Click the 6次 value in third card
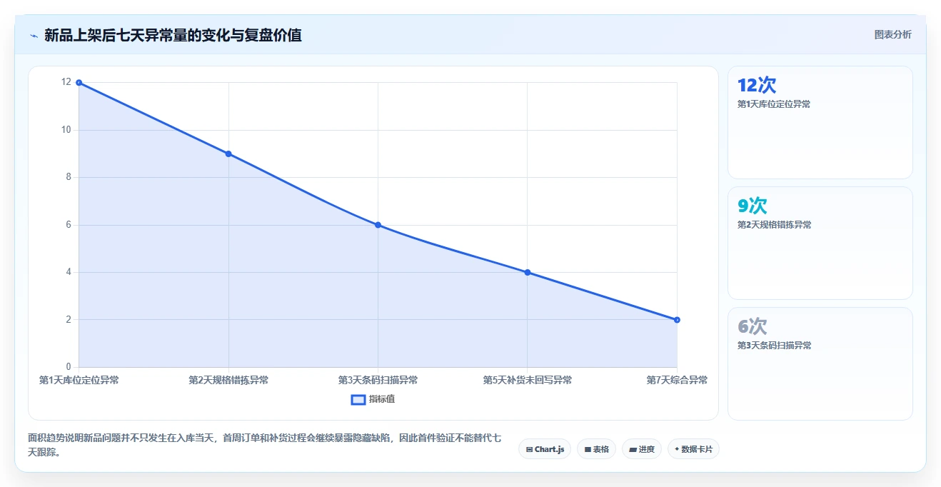This screenshot has width=941, height=487. [752, 326]
